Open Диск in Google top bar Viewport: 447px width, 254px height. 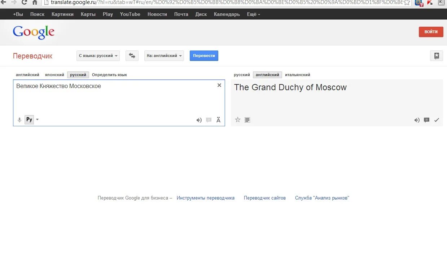pyautogui.click(x=201, y=14)
